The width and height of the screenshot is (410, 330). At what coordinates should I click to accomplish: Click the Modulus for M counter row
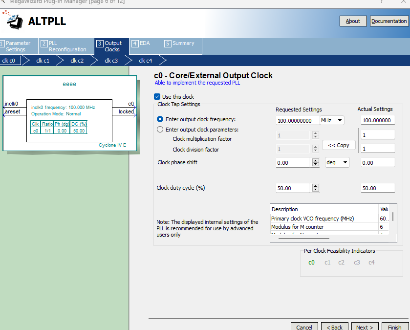tap(330, 227)
